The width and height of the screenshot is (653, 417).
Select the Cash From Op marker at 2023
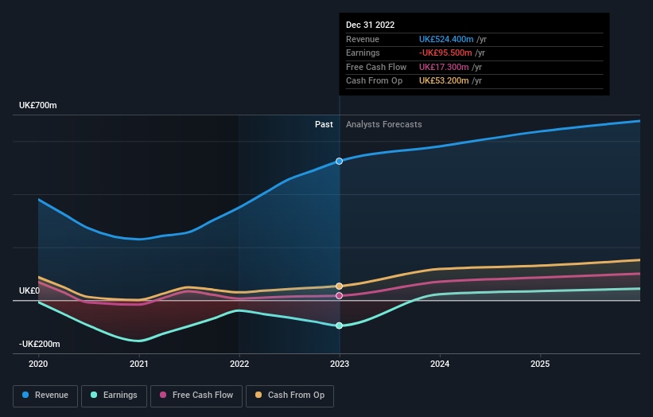[x=340, y=286]
